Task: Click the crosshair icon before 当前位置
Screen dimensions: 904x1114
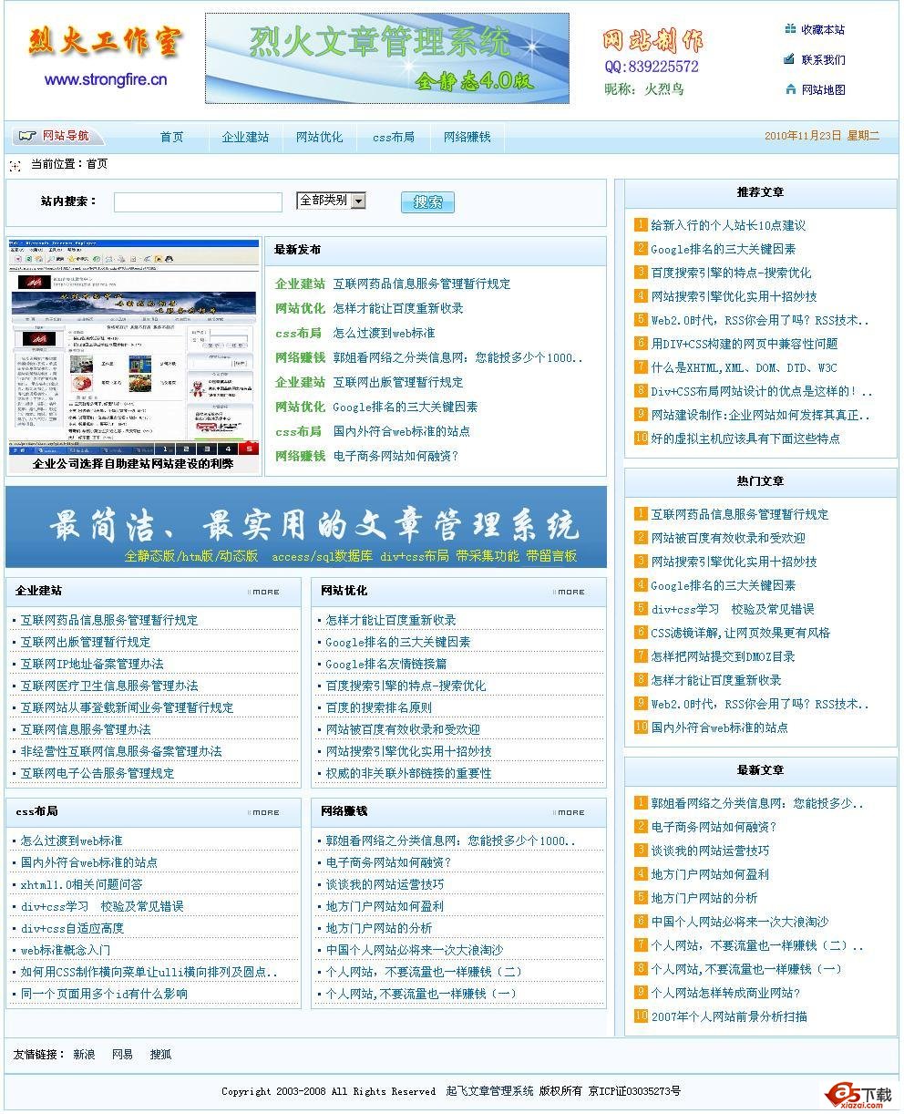Action: (x=15, y=167)
